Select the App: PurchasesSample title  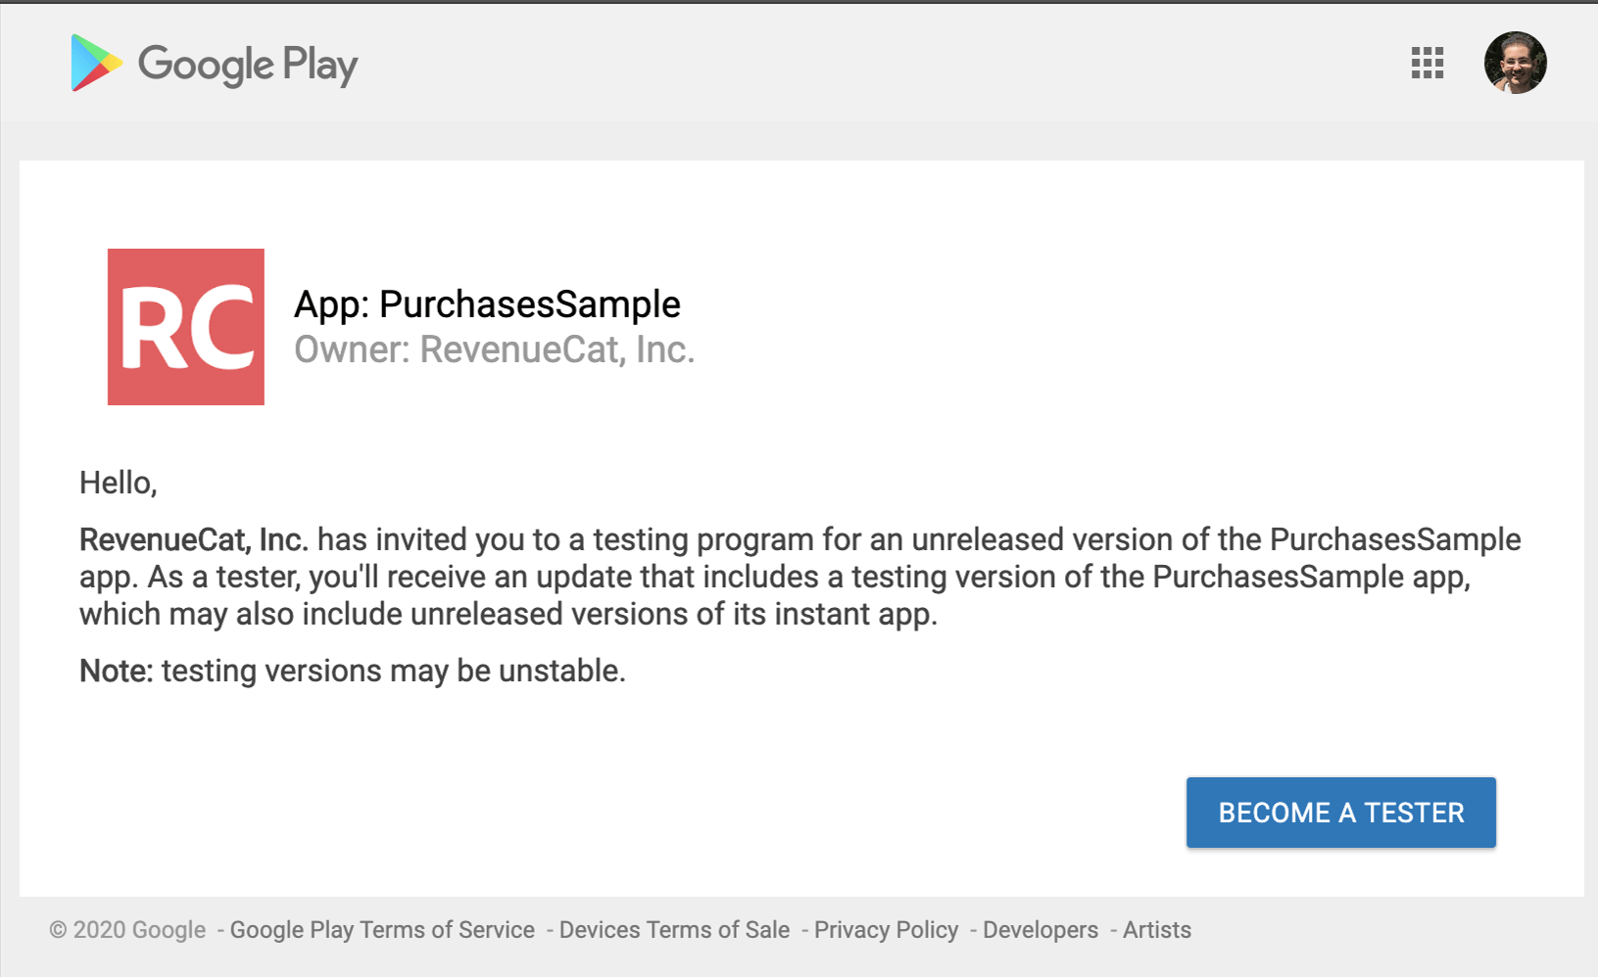click(487, 304)
